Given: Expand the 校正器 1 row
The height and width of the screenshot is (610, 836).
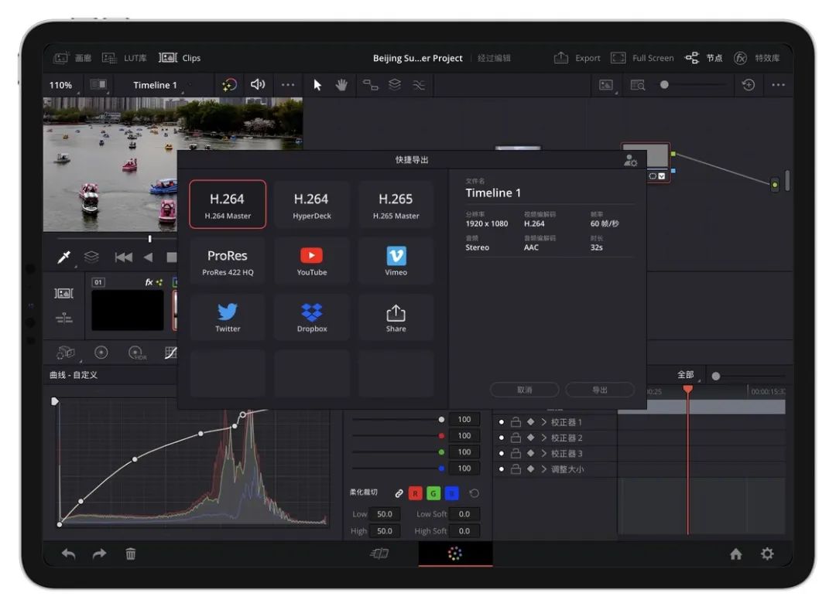Looking at the screenshot, I should pyautogui.click(x=544, y=422).
